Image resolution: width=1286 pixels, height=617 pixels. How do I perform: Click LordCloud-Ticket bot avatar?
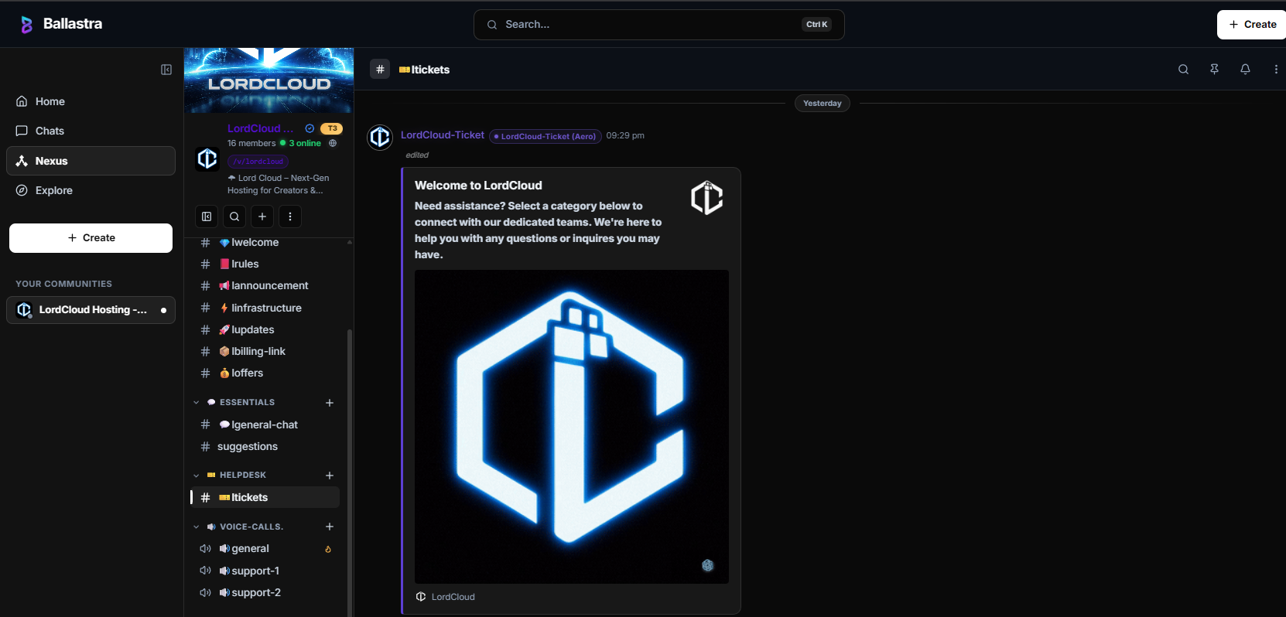pyautogui.click(x=380, y=138)
